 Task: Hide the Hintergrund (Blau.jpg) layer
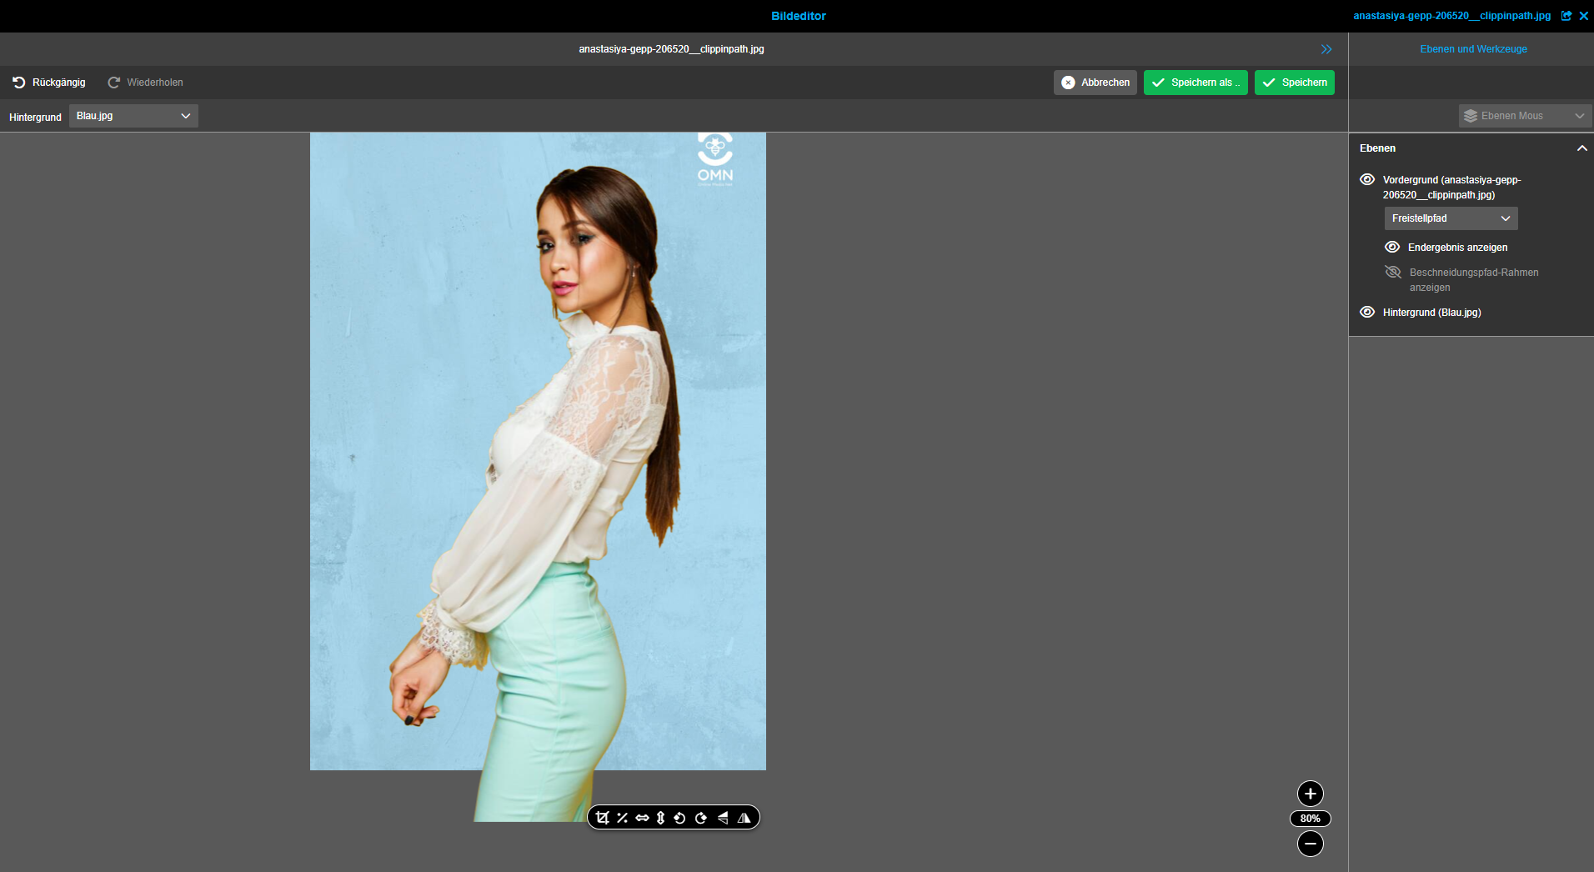tap(1367, 312)
